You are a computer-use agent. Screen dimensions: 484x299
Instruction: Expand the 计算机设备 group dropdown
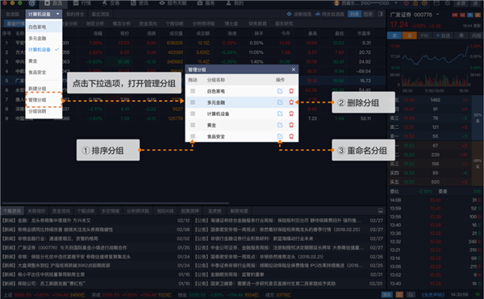click(x=58, y=14)
